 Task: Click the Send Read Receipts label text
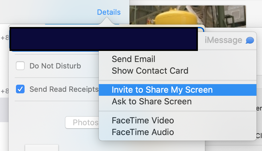[64, 89]
